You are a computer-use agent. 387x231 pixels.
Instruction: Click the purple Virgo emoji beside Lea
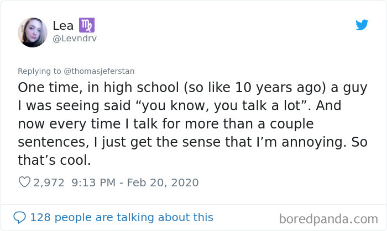(x=87, y=25)
